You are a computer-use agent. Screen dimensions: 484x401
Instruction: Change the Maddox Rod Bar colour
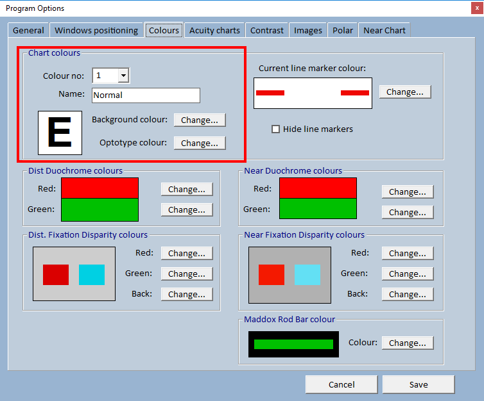coord(408,343)
